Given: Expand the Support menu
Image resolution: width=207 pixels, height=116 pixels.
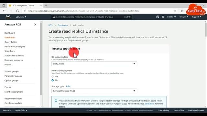Looking at the screenshot, I should 197,17.
